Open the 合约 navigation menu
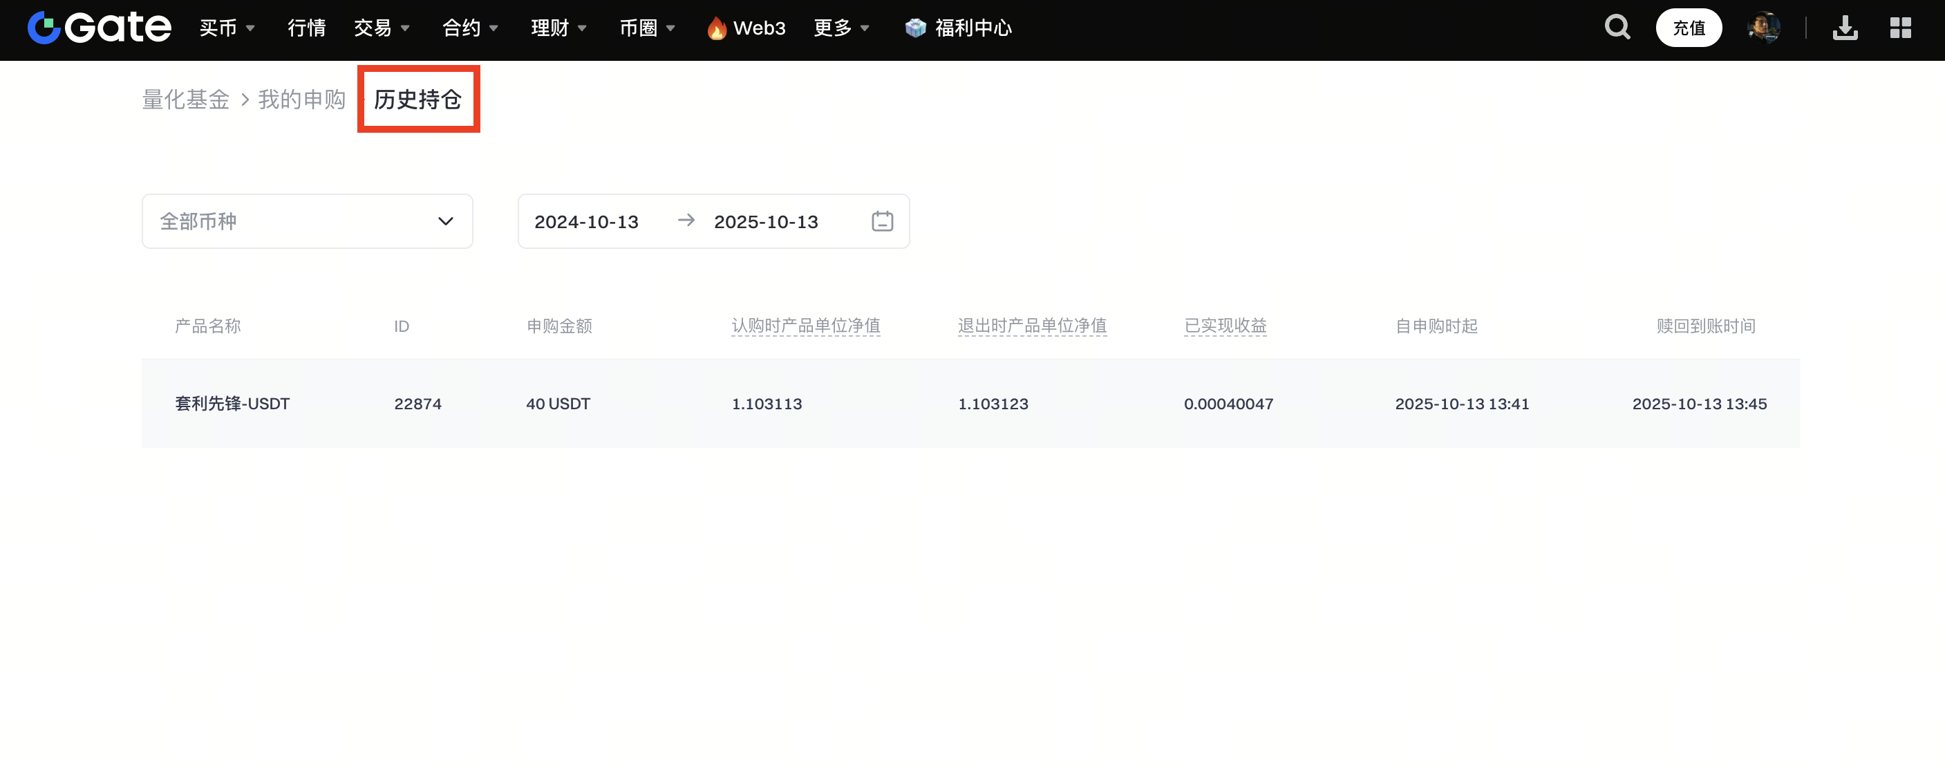 [469, 28]
